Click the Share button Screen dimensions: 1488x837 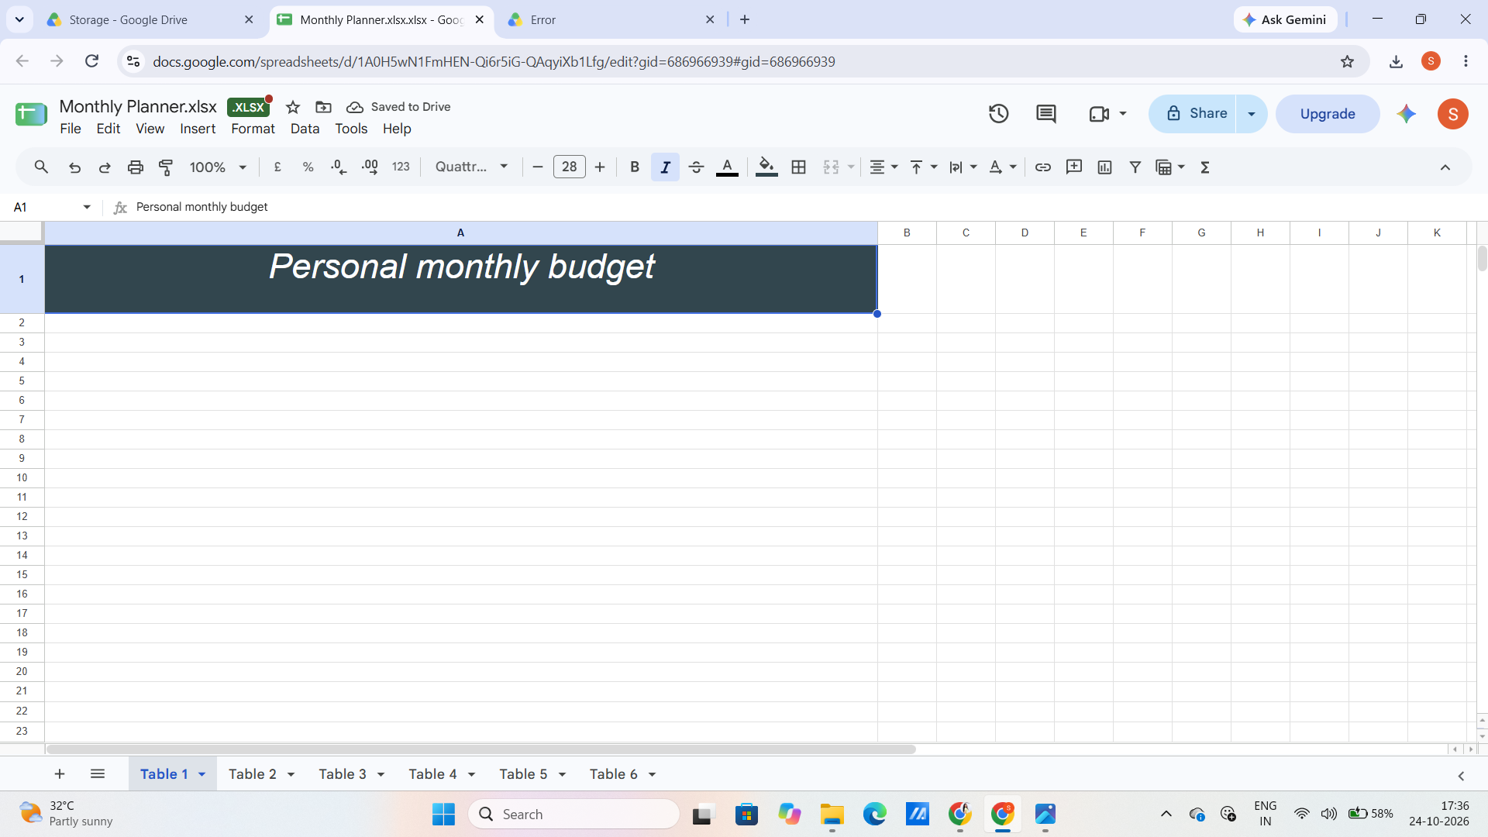(x=1193, y=114)
